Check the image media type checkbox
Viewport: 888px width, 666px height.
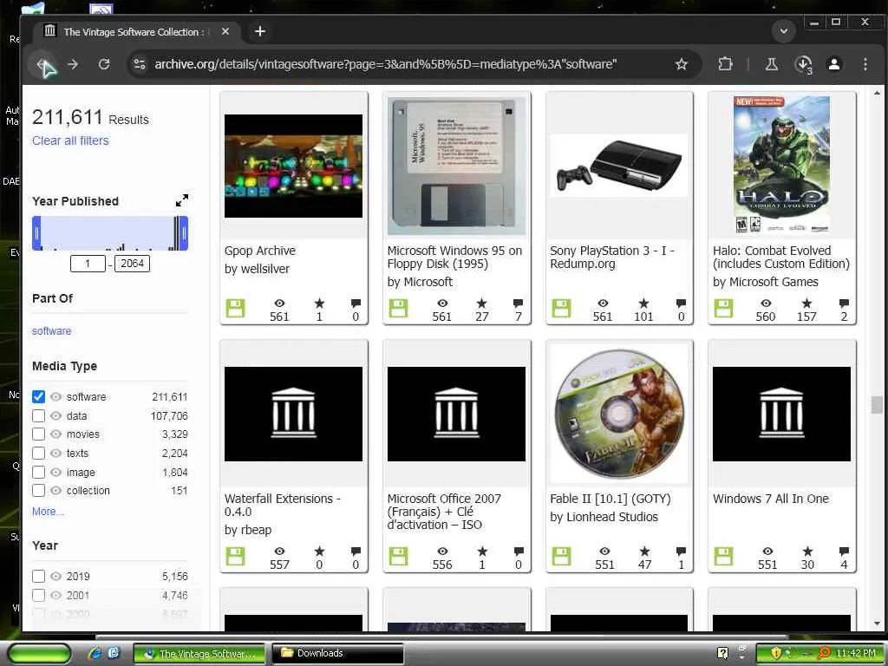point(38,472)
